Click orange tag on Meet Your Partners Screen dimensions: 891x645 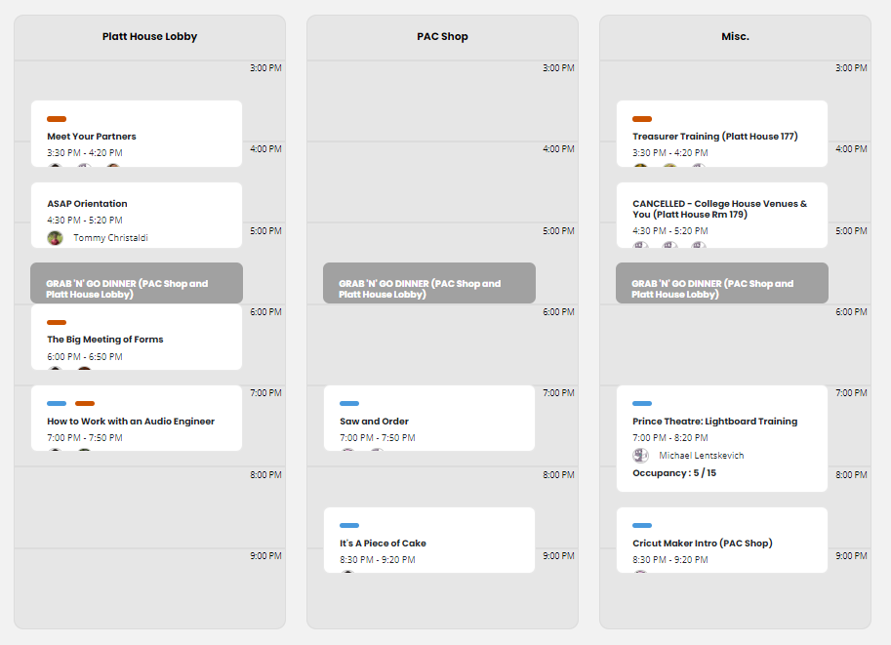click(57, 119)
